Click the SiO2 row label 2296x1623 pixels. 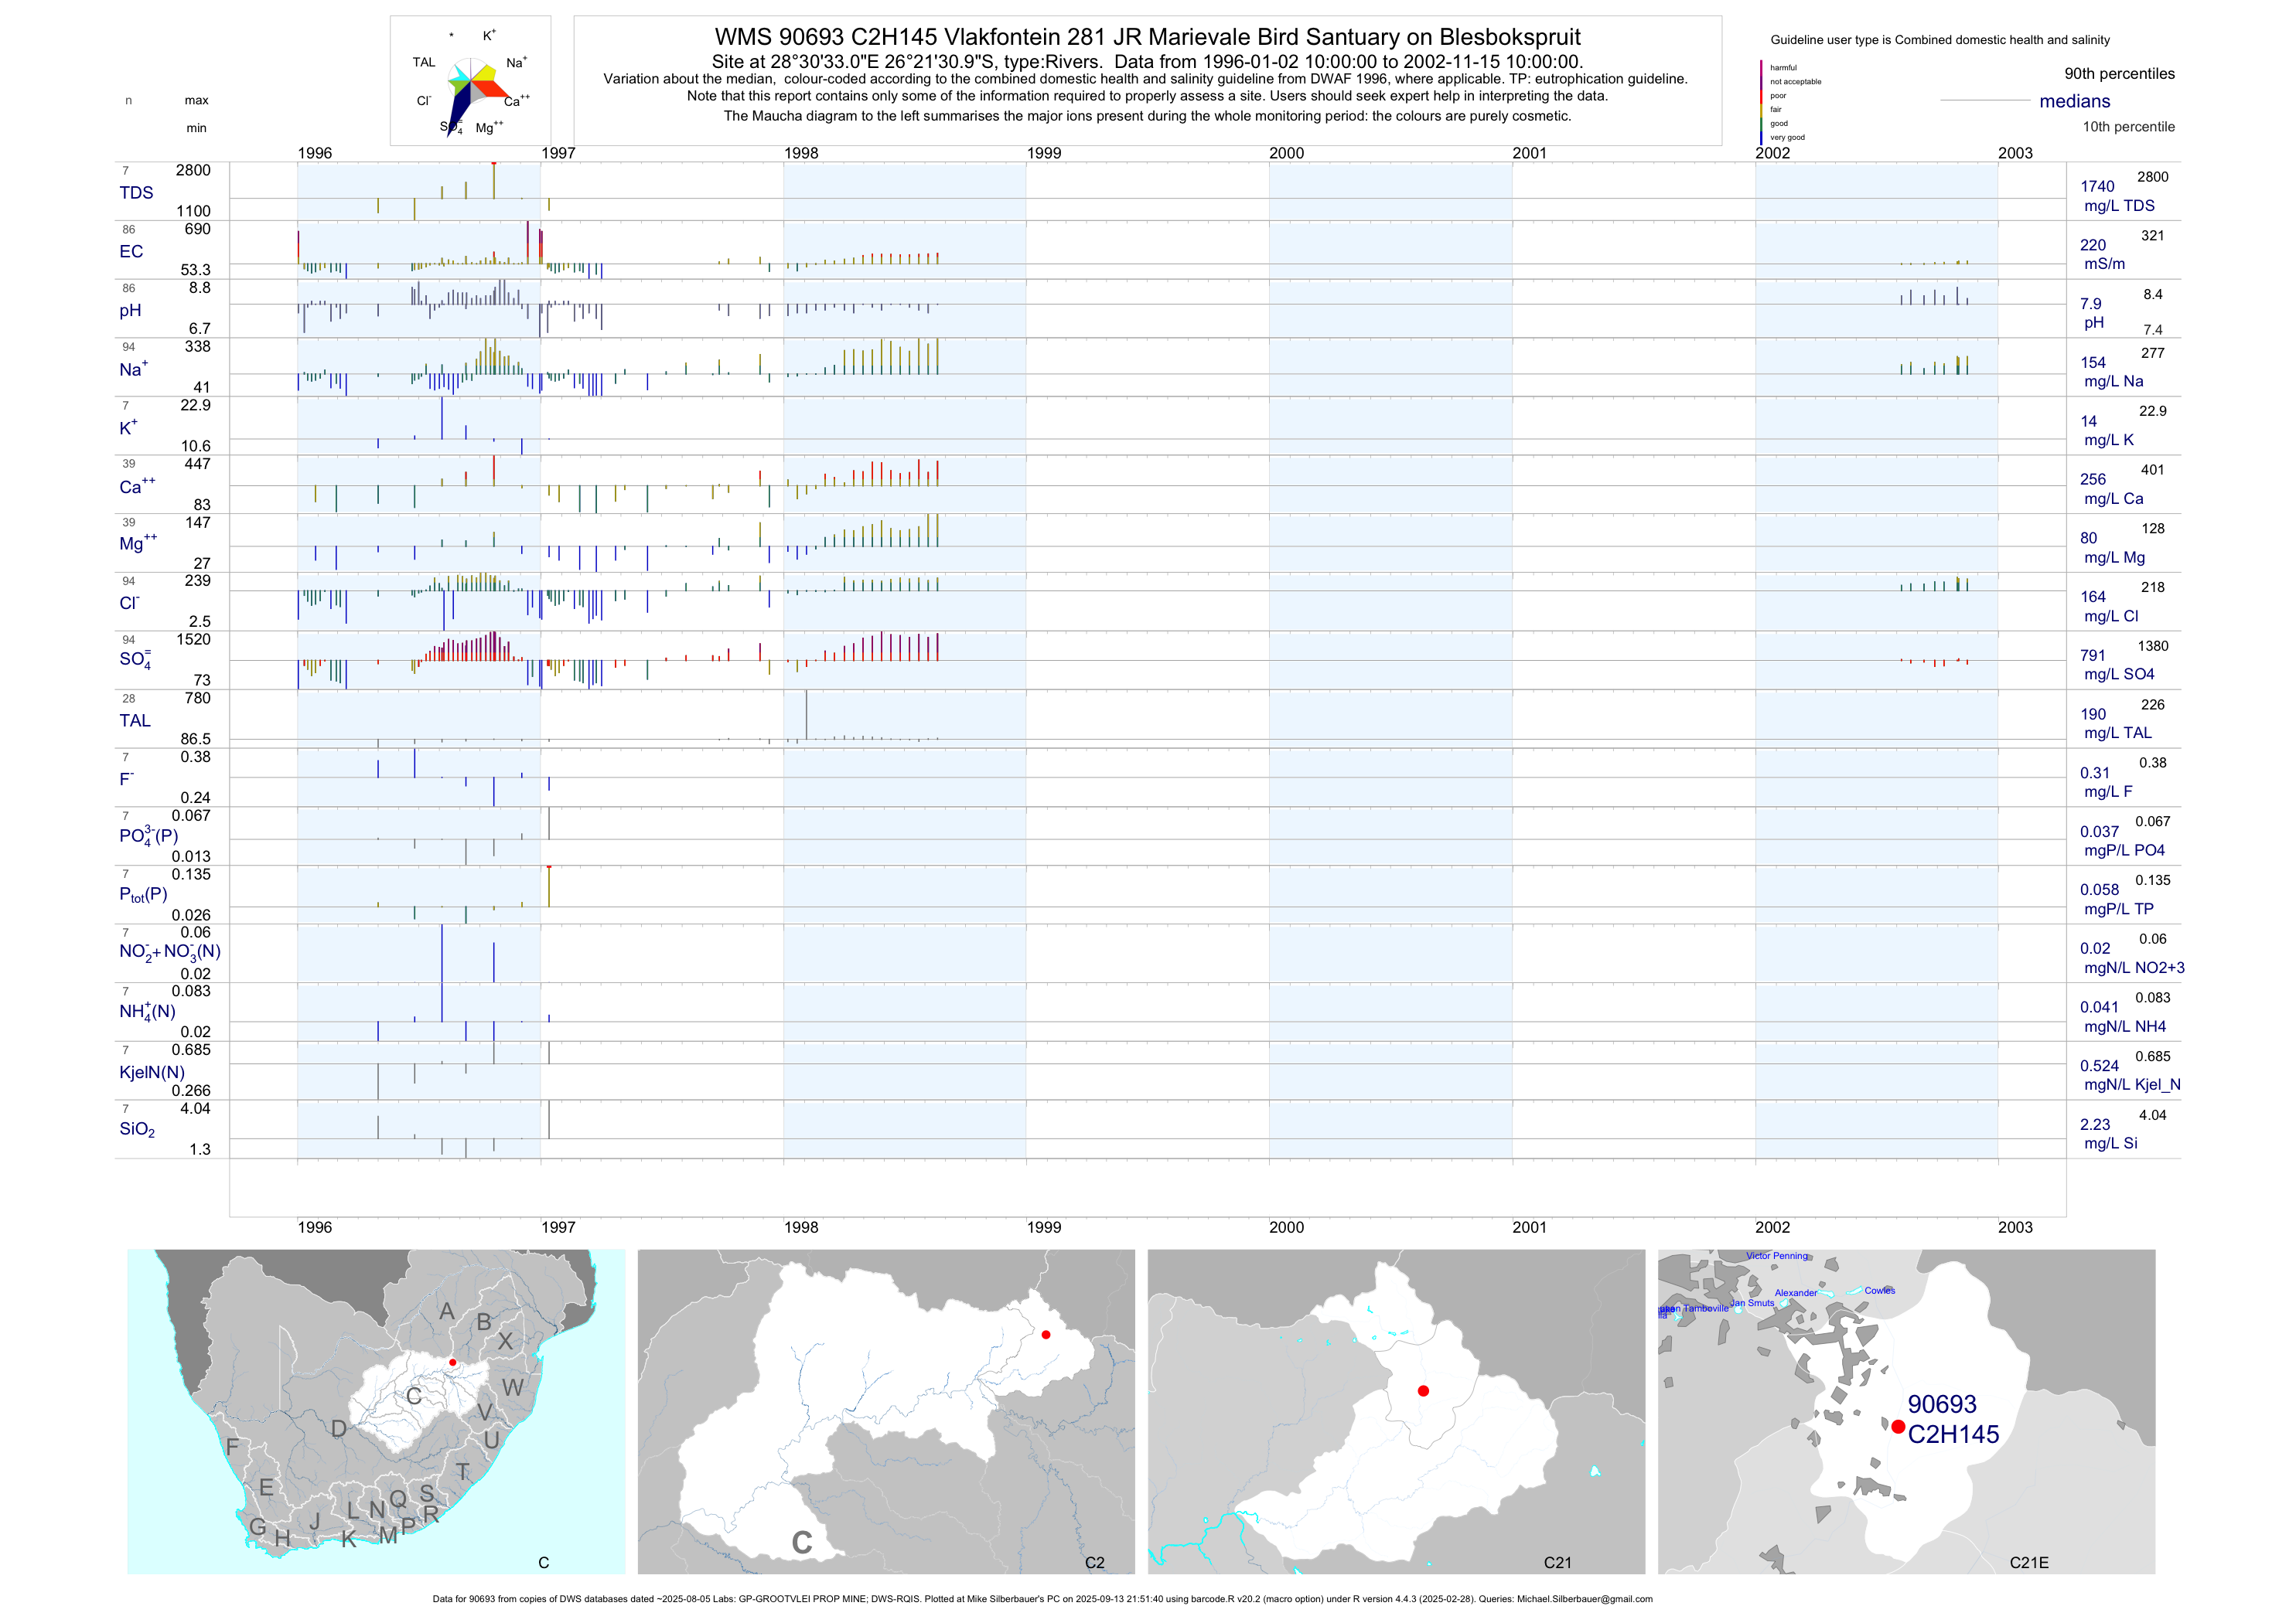coord(137,1129)
